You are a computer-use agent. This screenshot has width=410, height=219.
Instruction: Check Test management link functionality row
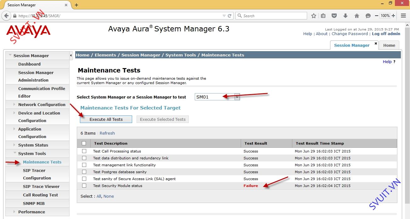tap(84, 165)
